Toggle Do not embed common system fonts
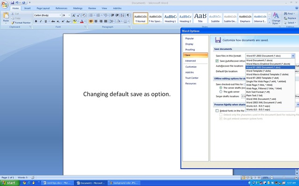 coord(221,119)
